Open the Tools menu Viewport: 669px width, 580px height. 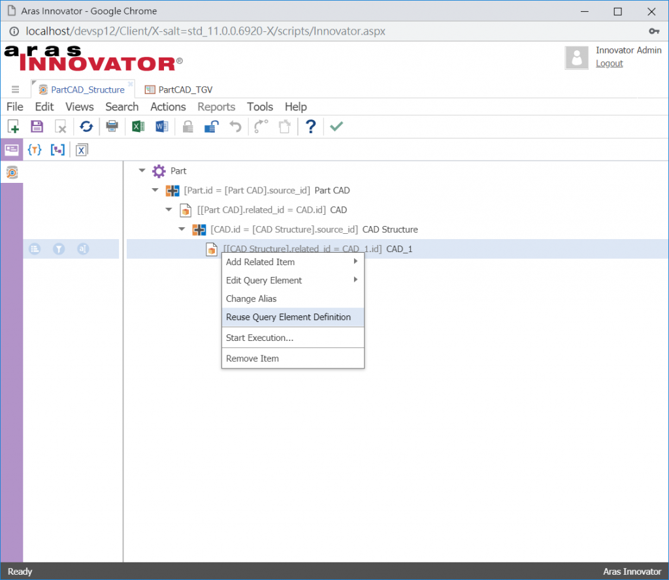pyautogui.click(x=260, y=106)
